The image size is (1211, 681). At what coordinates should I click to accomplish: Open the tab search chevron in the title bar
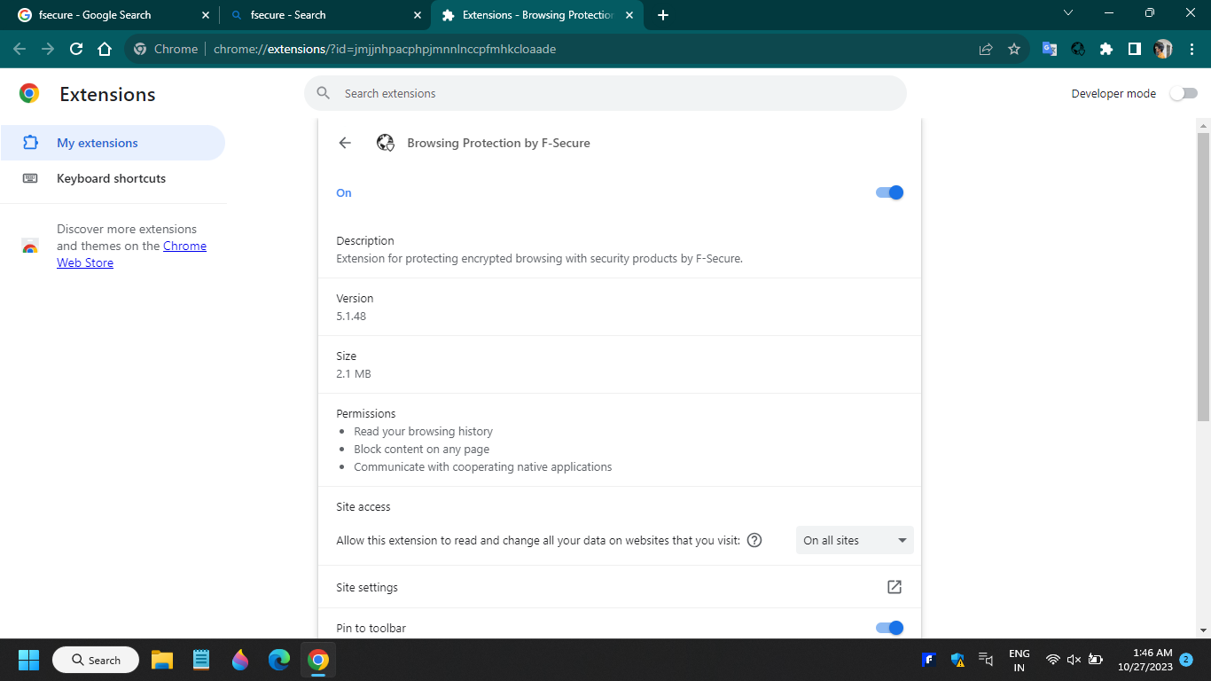(x=1068, y=13)
